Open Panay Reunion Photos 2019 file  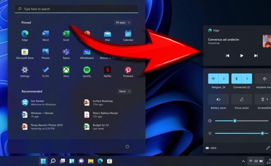tap(42, 127)
